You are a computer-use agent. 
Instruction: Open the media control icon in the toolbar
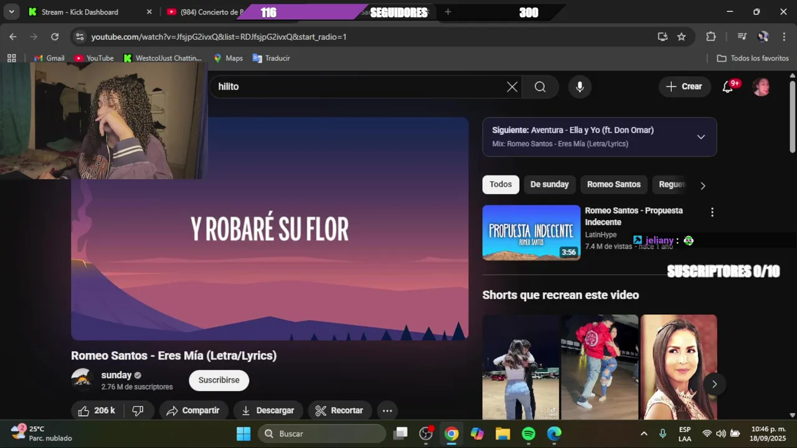click(742, 37)
